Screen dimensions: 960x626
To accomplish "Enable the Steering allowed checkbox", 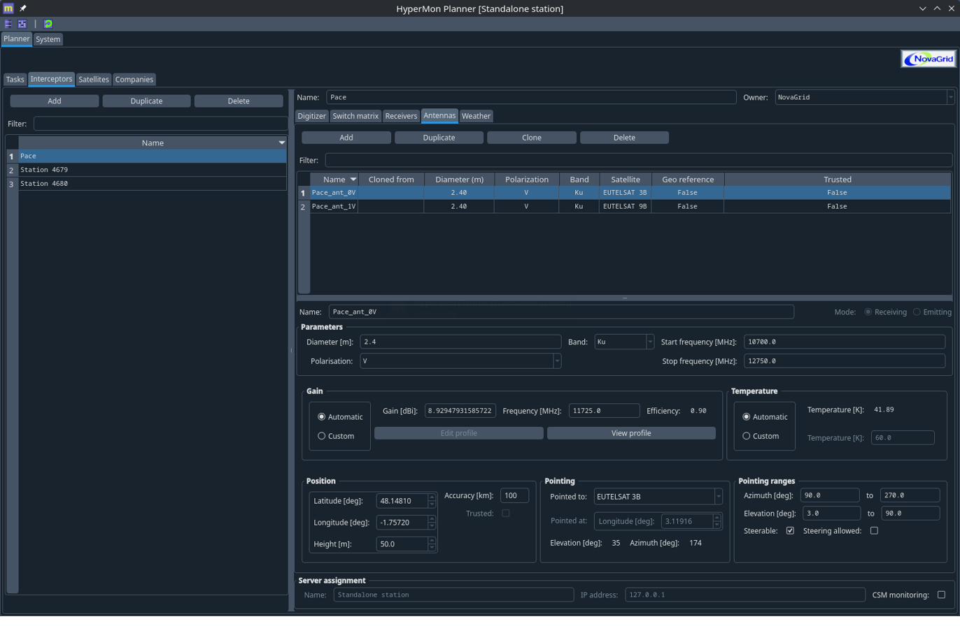I will coord(873,531).
